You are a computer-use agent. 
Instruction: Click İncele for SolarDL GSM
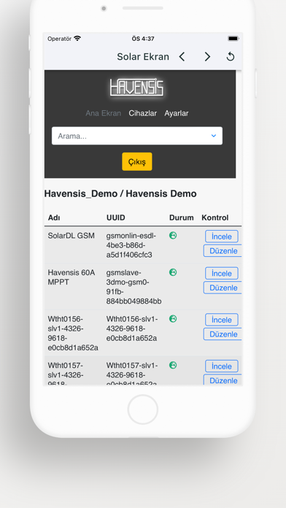tap(222, 236)
